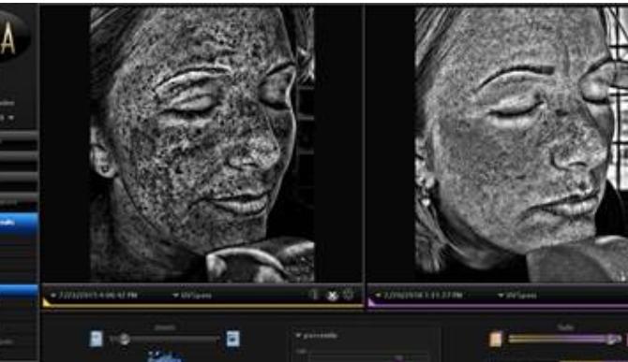The image size is (628, 362).
Task: Select the lower blue highlighted sidebar item
Action: click(x=19, y=291)
